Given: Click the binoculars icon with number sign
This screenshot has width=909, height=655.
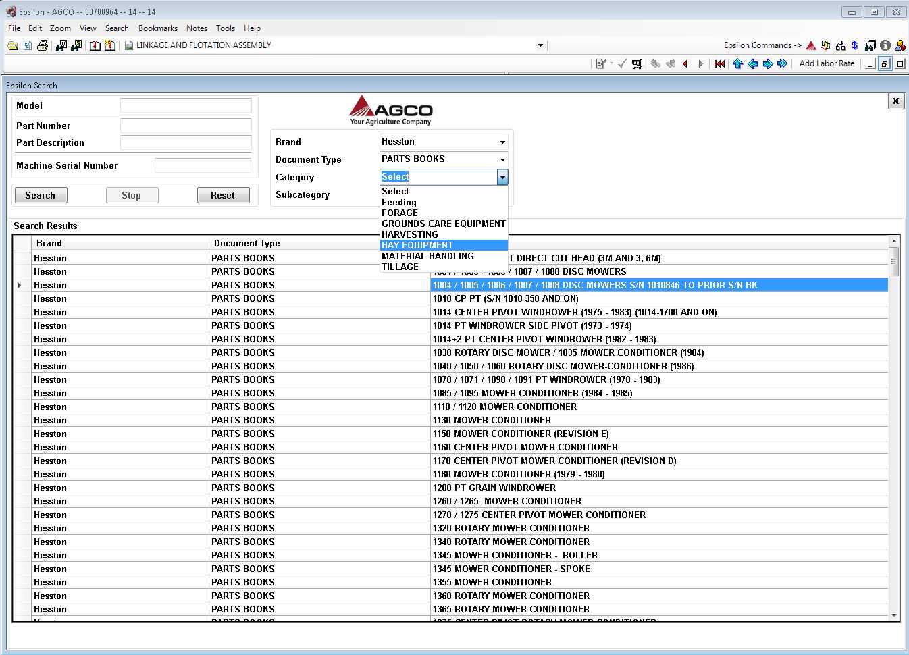Looking at the screenshot, I should point(61,45).
